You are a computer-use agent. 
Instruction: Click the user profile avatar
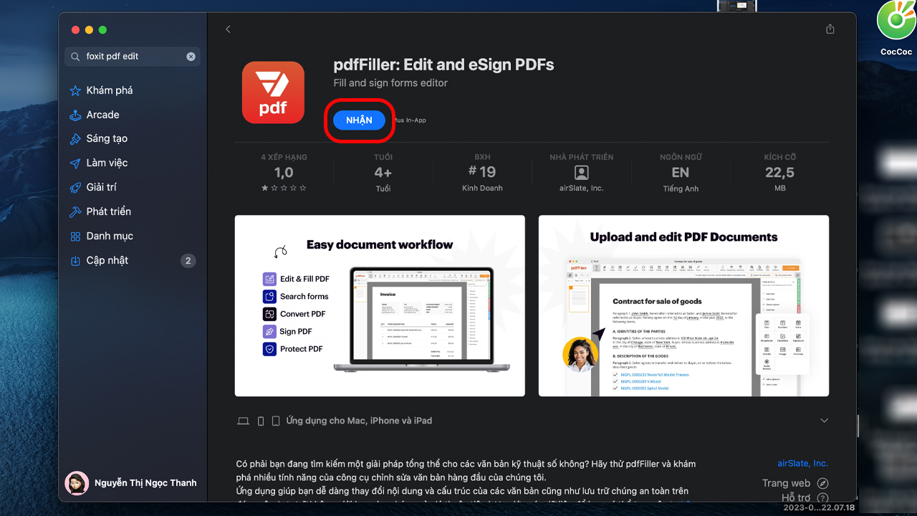click(x=77, y=483)
